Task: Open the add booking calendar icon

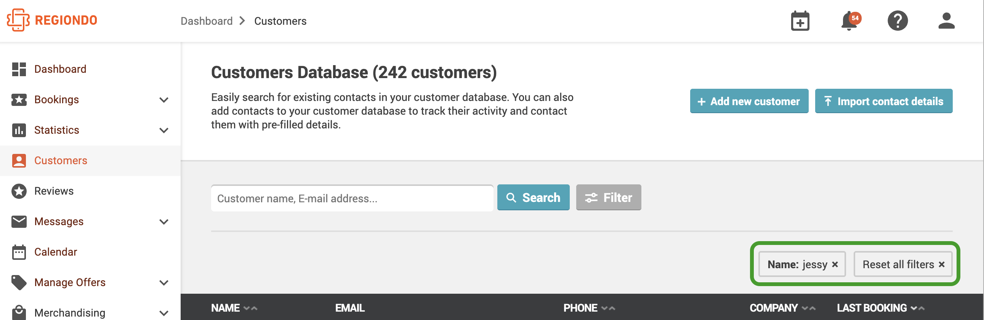Action: 800,21
